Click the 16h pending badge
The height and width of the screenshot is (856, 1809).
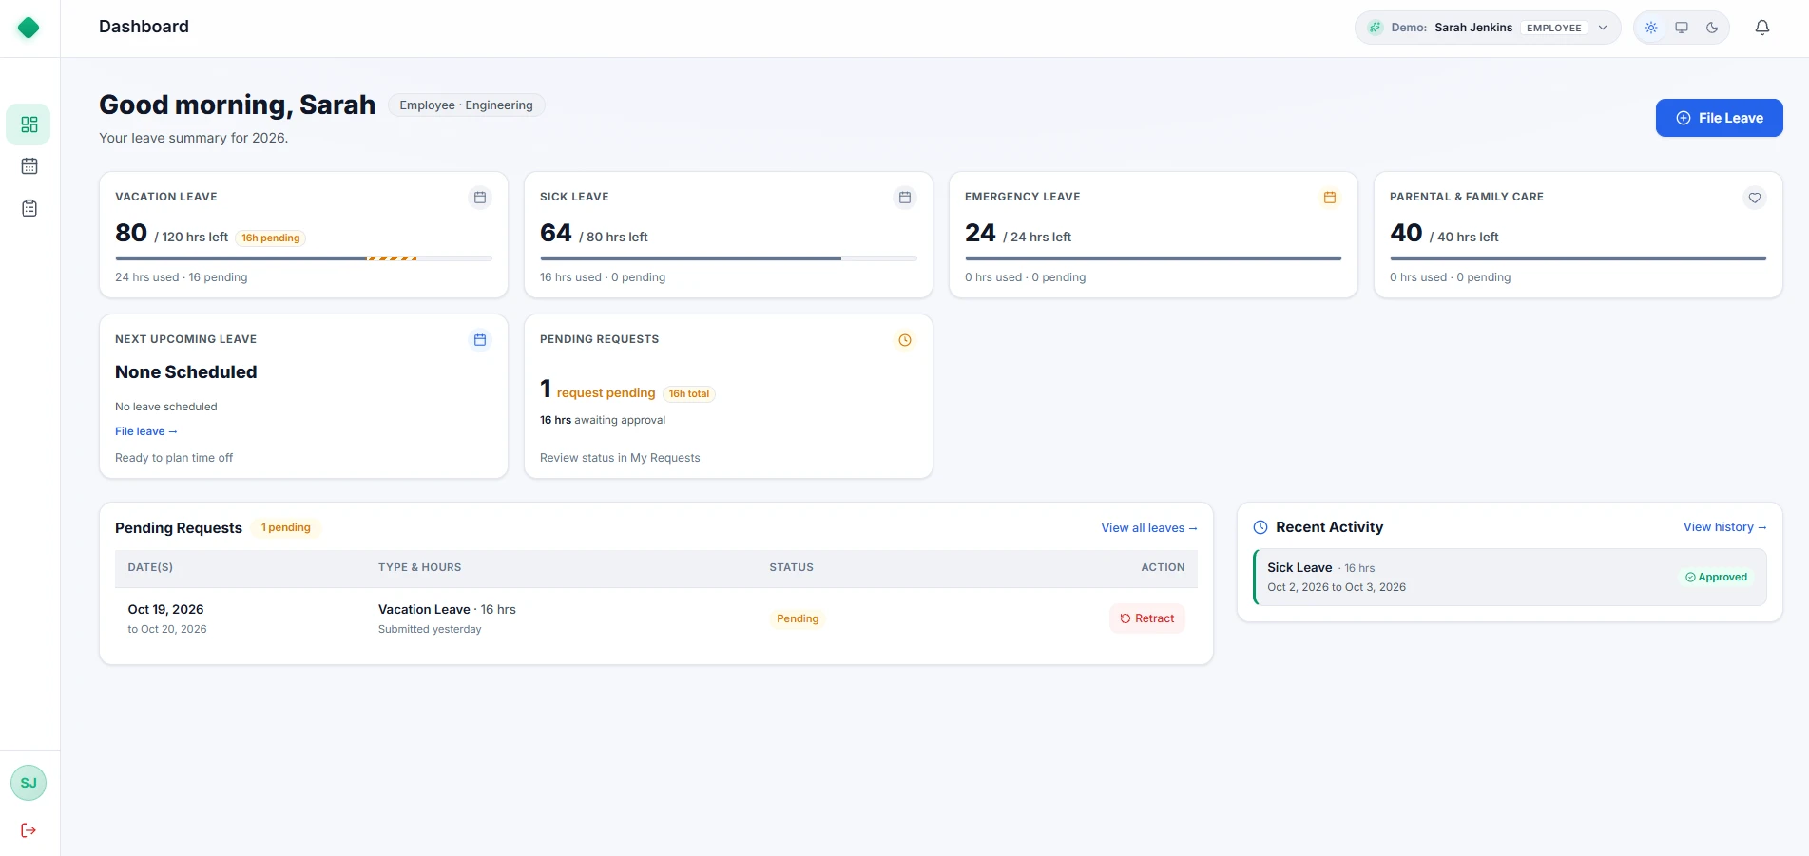(x=271, y=238)
